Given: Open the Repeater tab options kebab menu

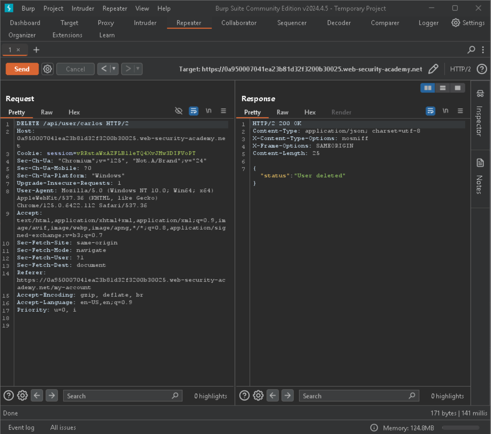Looking at the screenshot, I should 483,50.
